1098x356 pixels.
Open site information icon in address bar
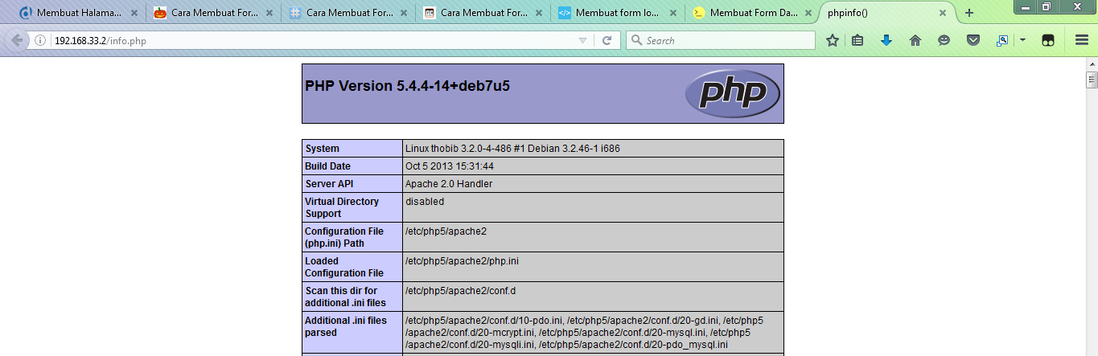(40, 40)
